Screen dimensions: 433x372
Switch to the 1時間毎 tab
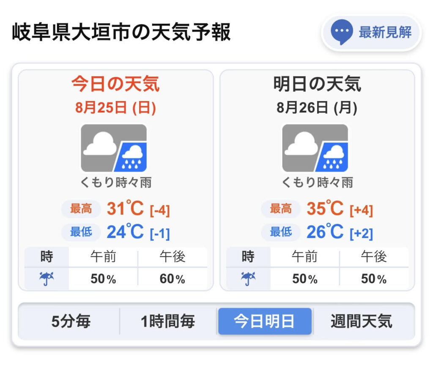pos(168,321)
